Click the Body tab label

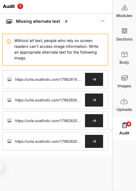pos(124,62)
